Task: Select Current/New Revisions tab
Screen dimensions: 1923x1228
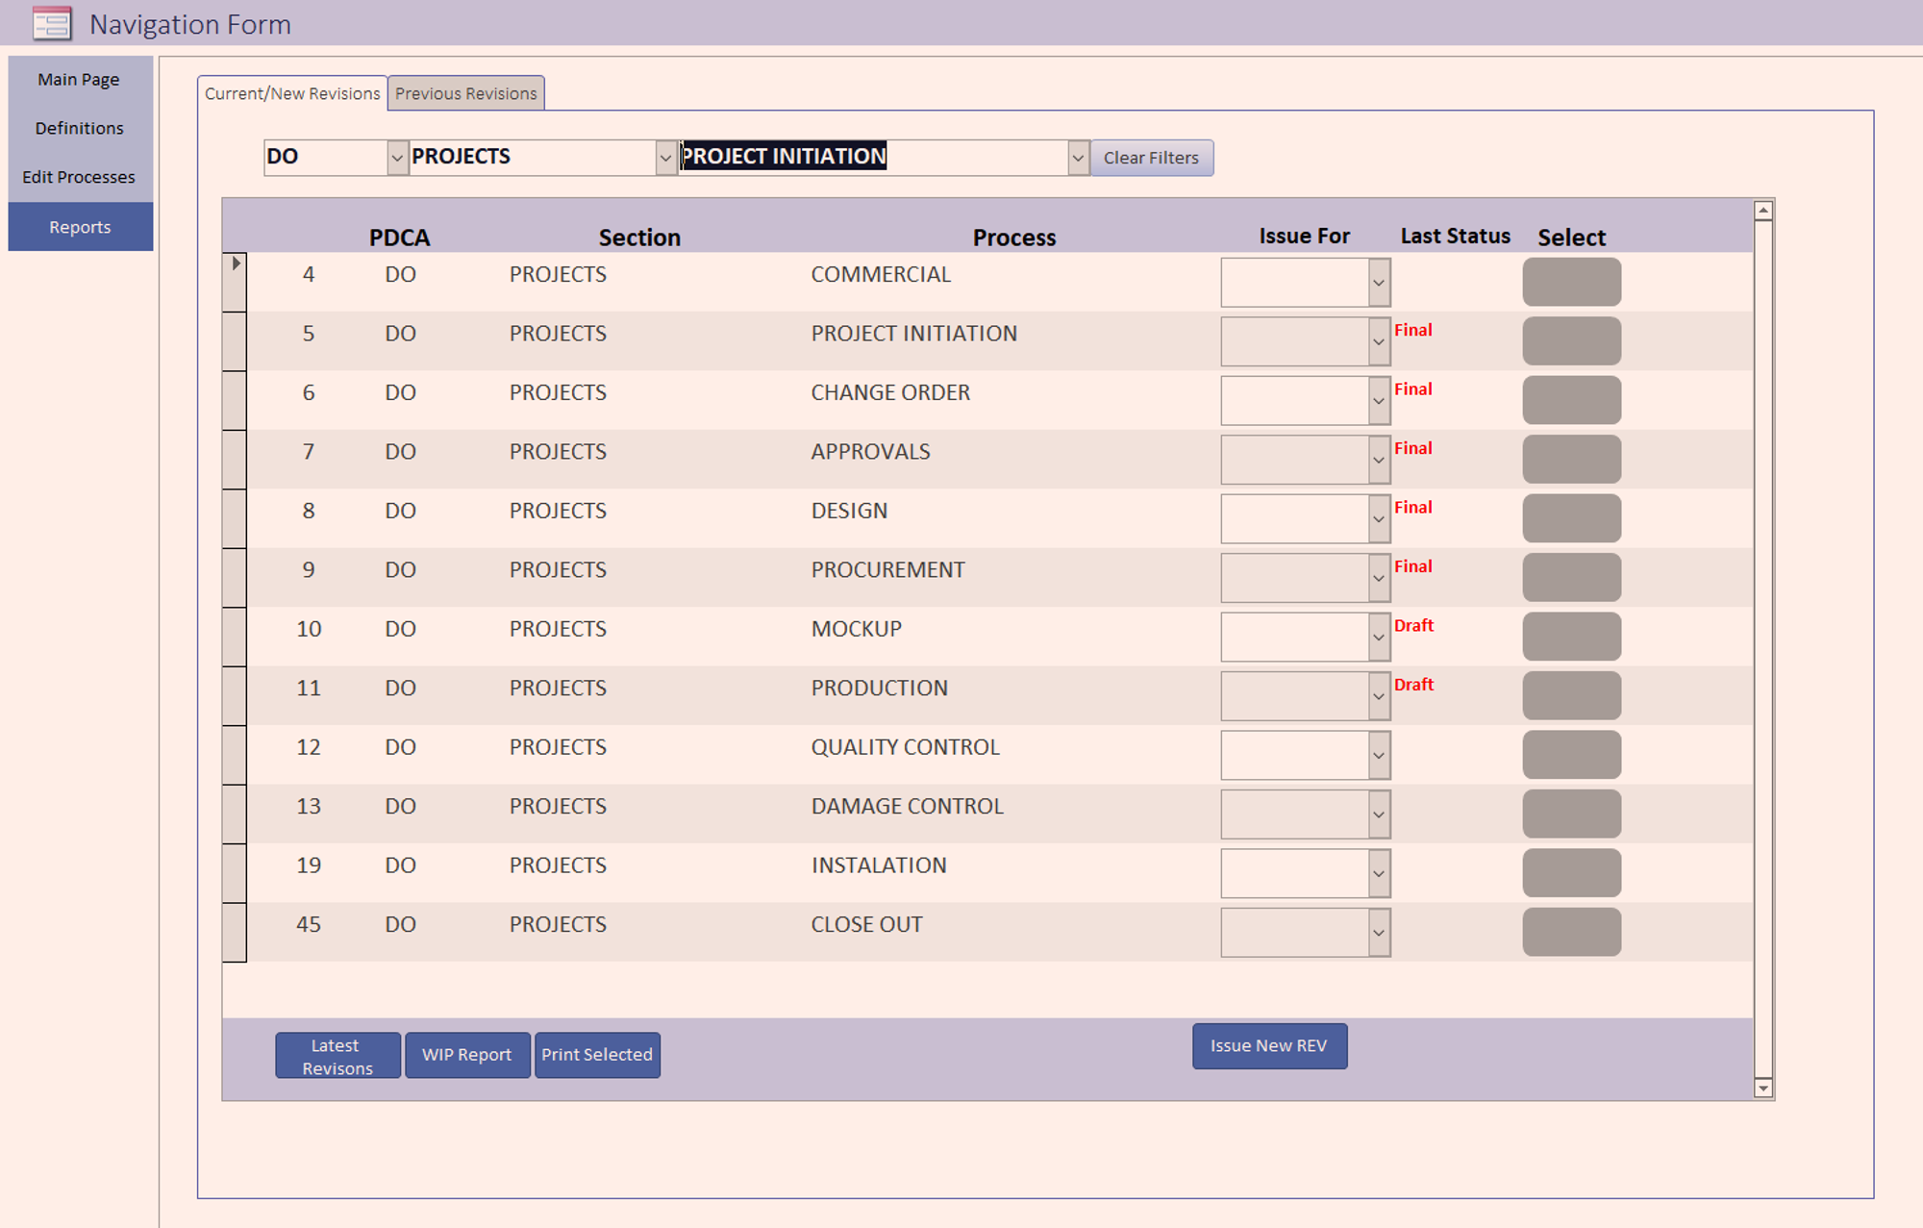Action: coord(292,93)
